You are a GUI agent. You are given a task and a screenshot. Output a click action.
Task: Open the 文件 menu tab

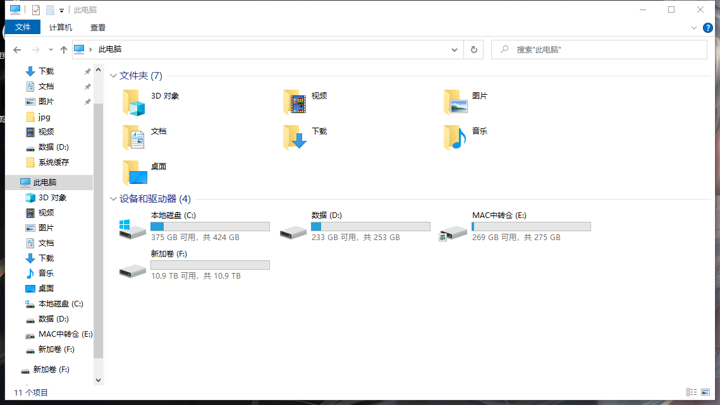tap(23, 27)
